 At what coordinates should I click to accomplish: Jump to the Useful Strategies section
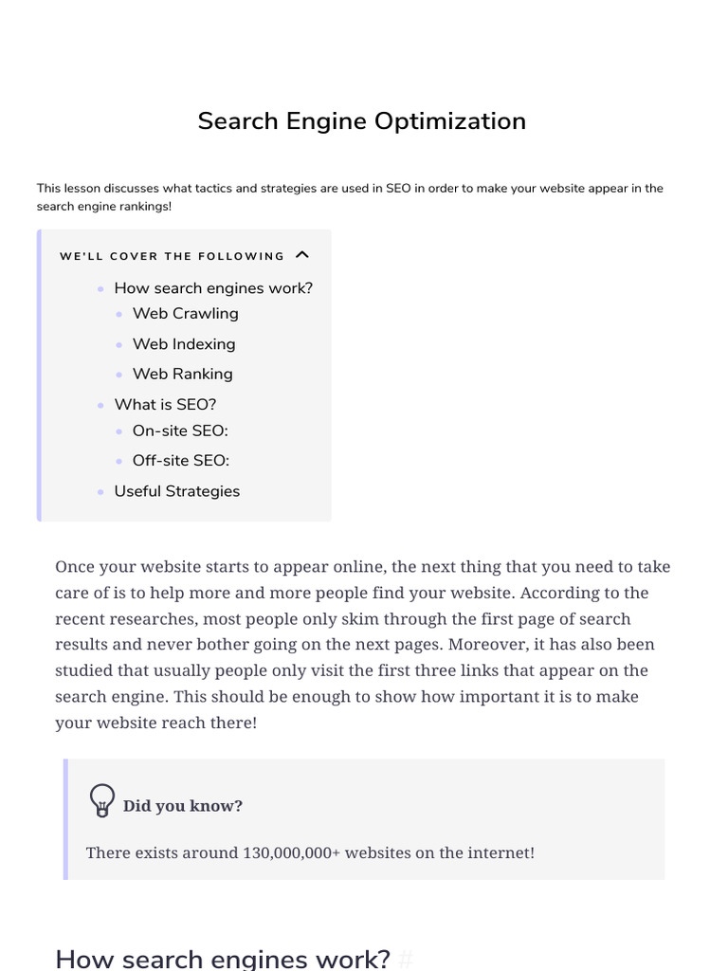pyautogui.click(x=177, y=491)
